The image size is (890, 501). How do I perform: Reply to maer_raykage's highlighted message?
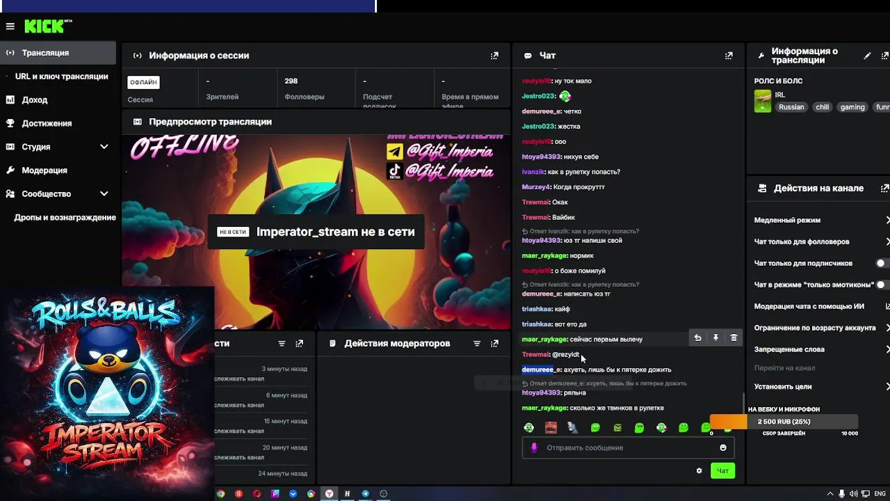pyautogui.click(x=697, y=338)
